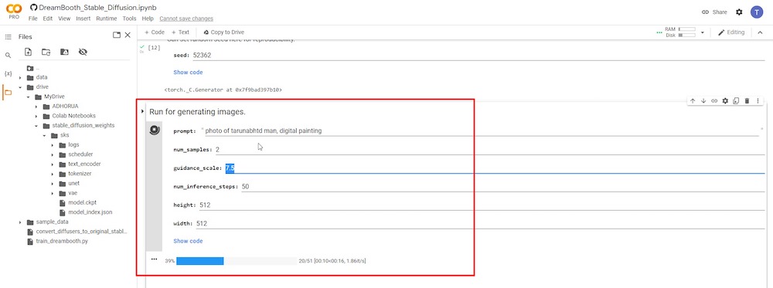Show code for image generation cell

pos(188,241)
